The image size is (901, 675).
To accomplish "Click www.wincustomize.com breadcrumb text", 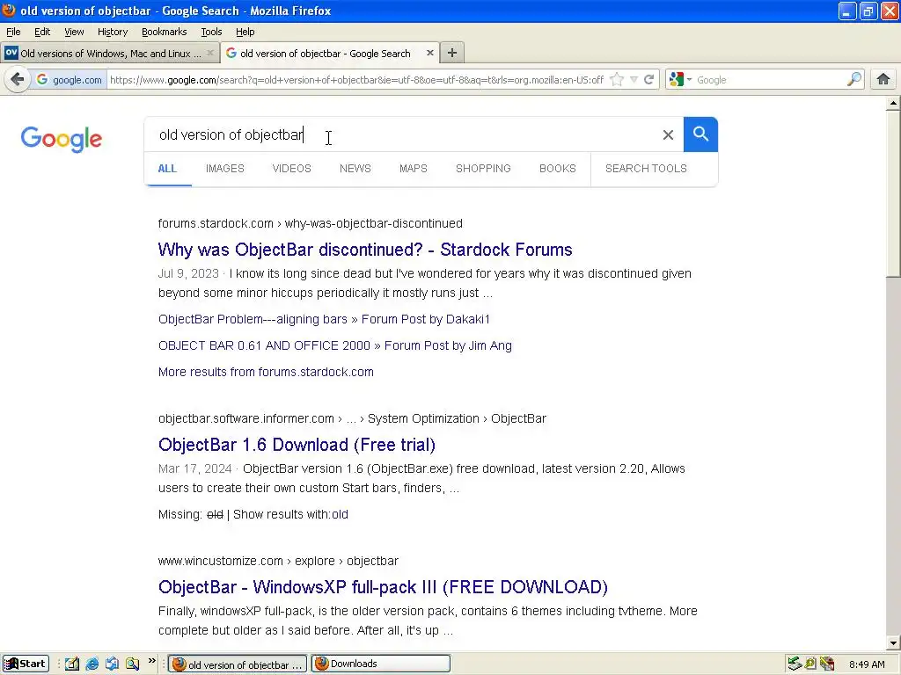I will pos(221,561).
